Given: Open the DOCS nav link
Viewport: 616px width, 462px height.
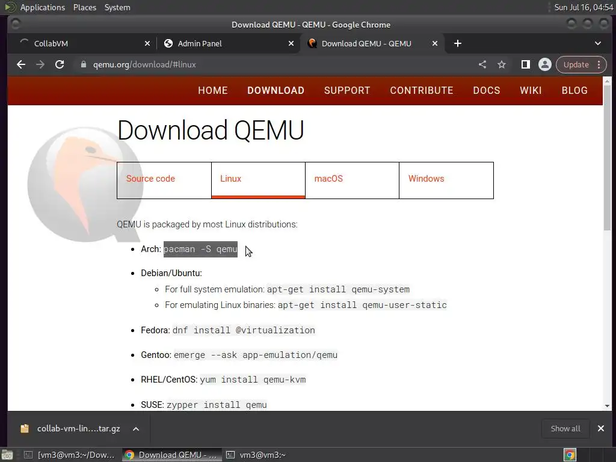Looking at the screenshot, I should [x=487, y=90].
